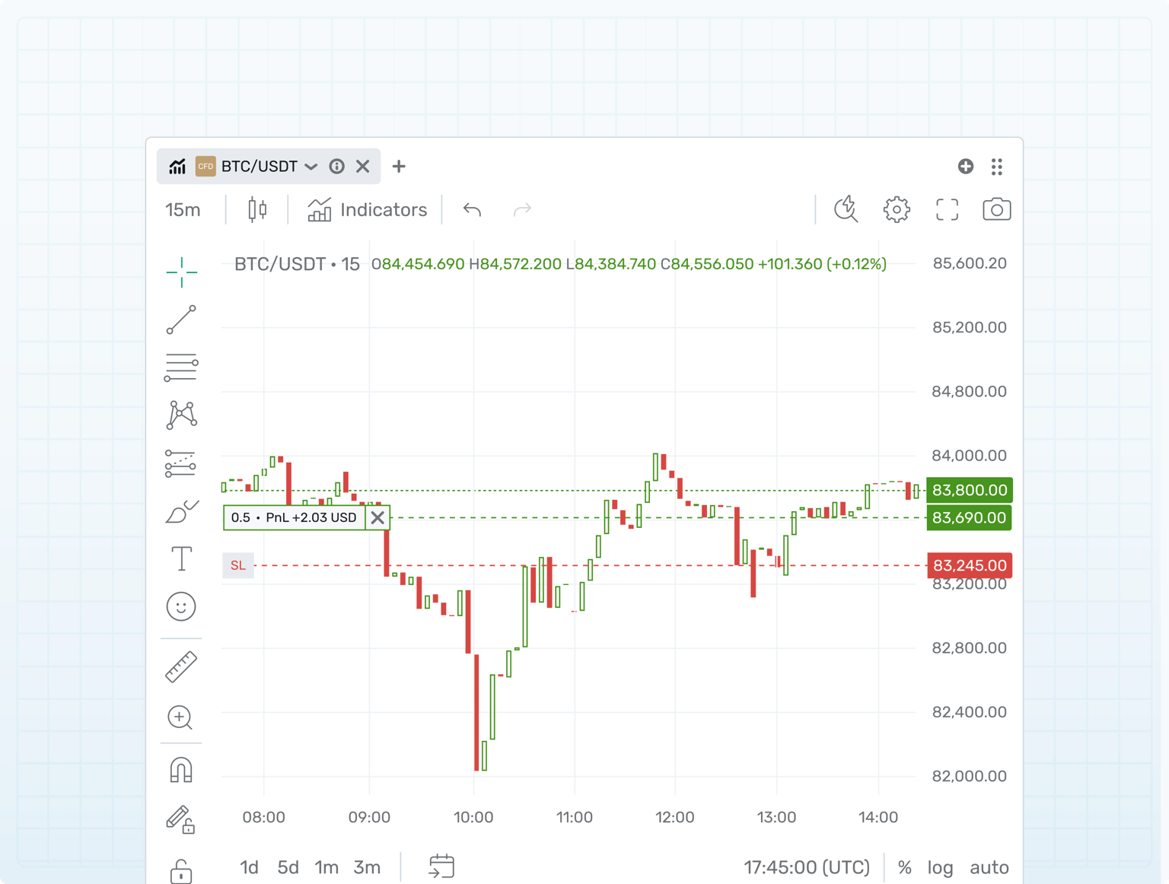Open the forecasting and position tools
This screenshot has width=1169, height=884.
(x=181, y=463)
